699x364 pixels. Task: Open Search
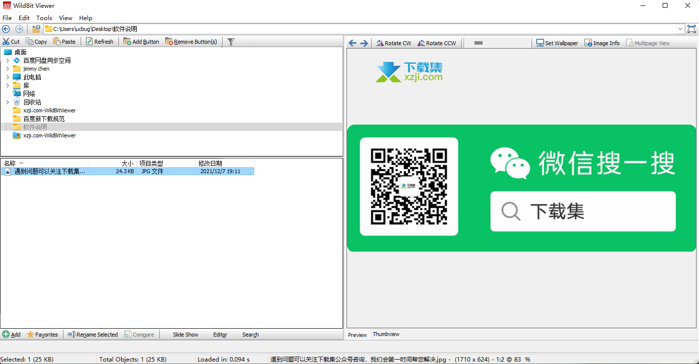click(250, 335)
